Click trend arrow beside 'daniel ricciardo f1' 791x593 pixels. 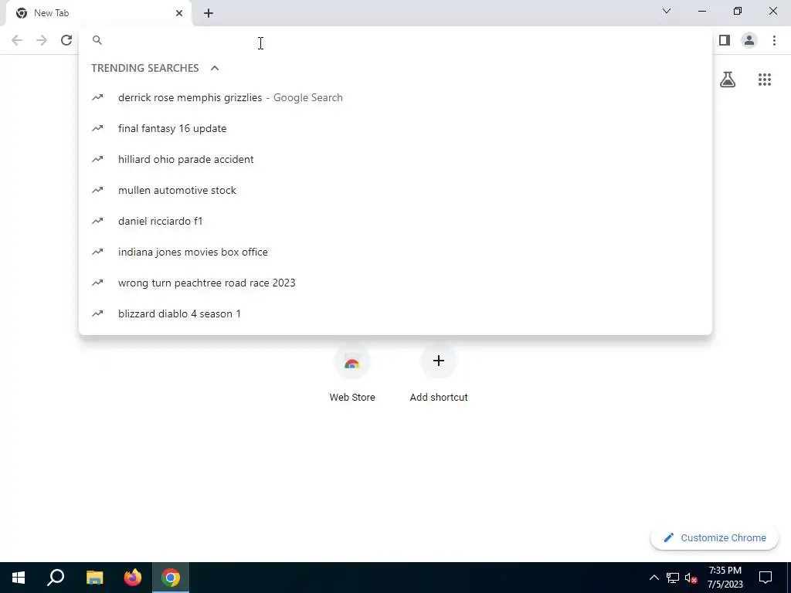[97, 221]
